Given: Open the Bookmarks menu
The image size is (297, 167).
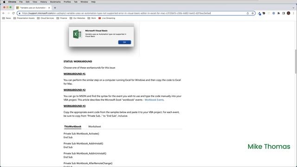Looking at the screenshot, I should coord(55,2).
